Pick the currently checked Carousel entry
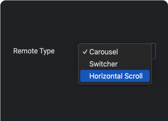Viewport: 168px width, 121px height. click(115, 52)
